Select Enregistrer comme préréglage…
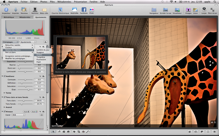Viewport: 219px width, 136px height. tap(18, 56)
